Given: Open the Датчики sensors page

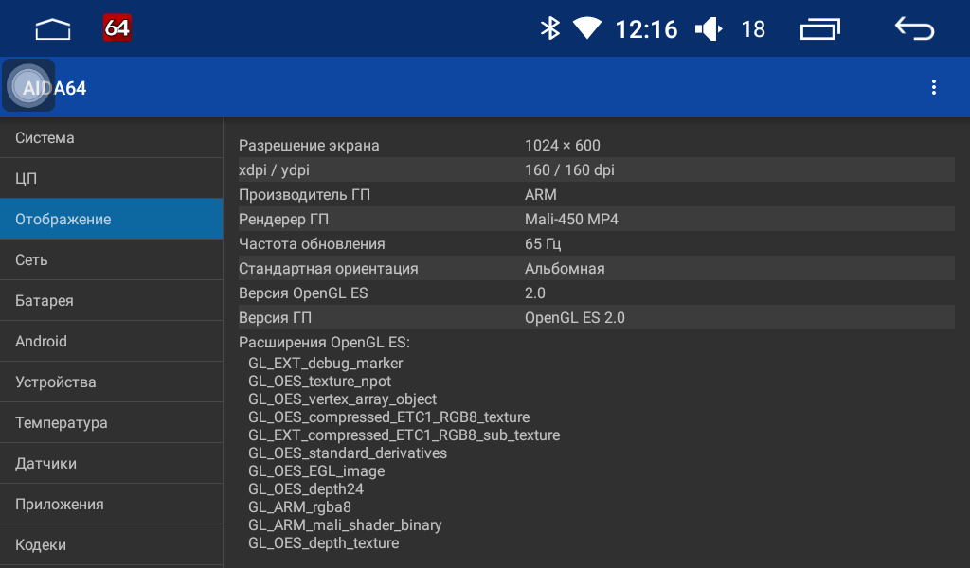Looking at the screenshot, I should tap(111, 464).
